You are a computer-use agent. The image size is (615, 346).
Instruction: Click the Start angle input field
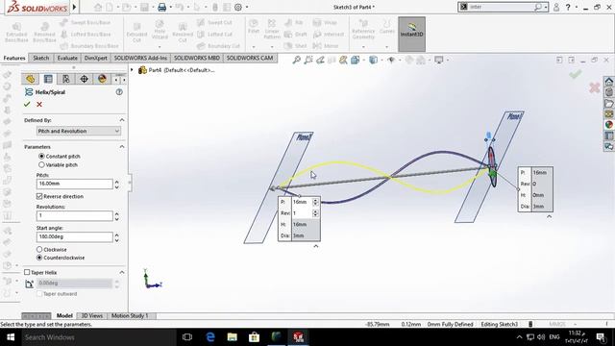point(75,237)
